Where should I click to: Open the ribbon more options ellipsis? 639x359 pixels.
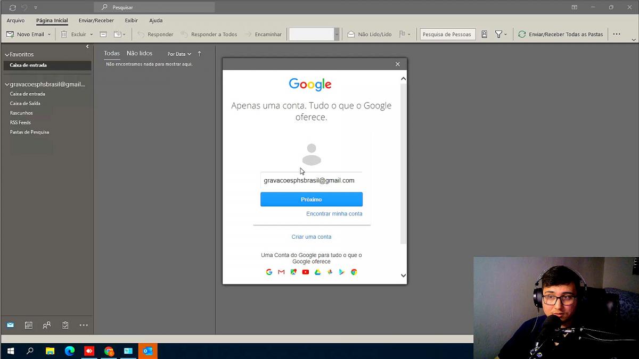(617, 34)
